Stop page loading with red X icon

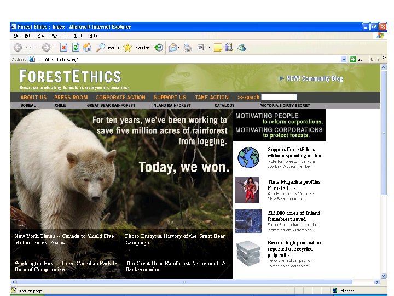point(64,47)
